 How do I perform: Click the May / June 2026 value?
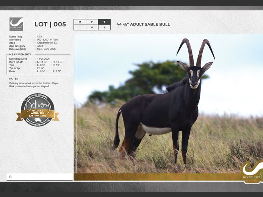pos(46,49)
